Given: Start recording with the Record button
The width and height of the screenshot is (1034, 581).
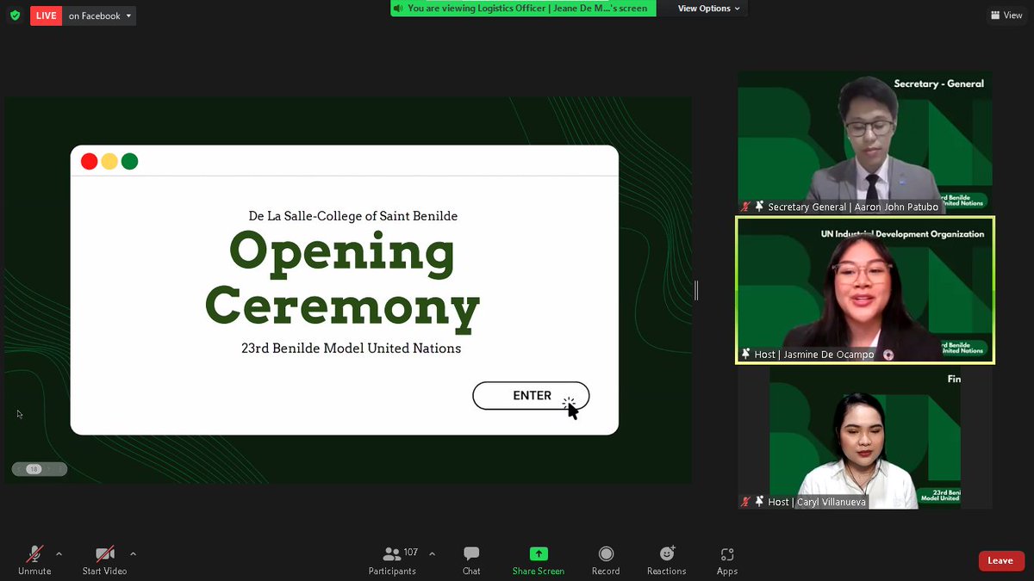Looking at the screenshot, I should point(606,560).
